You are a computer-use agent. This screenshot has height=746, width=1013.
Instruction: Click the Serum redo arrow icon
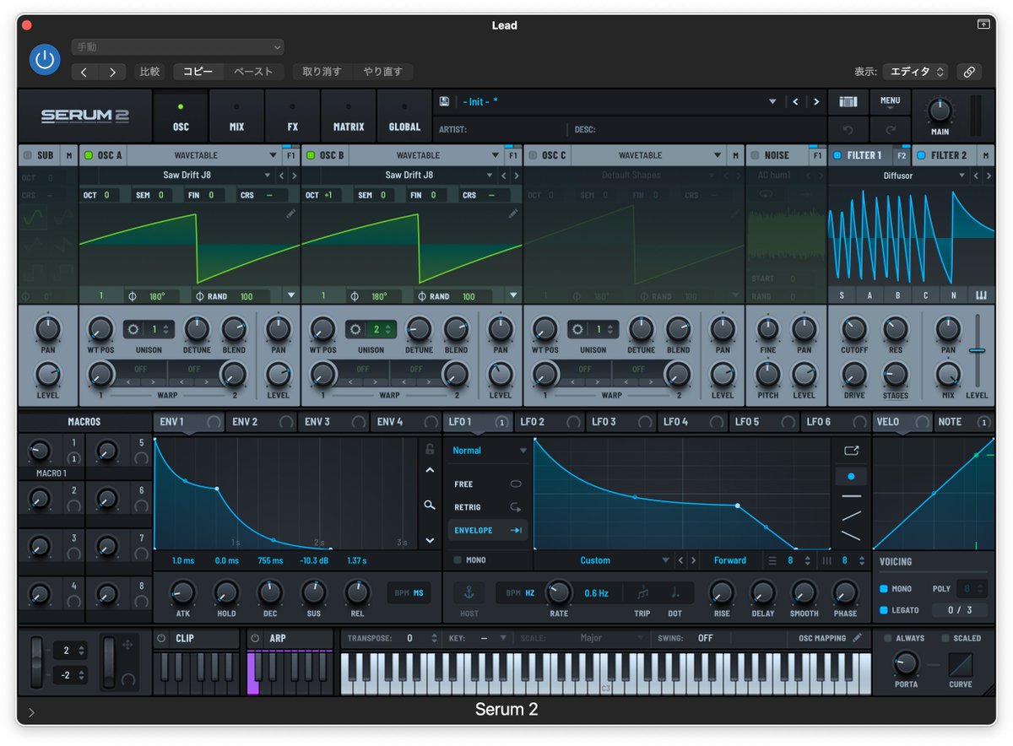(890, 130)
